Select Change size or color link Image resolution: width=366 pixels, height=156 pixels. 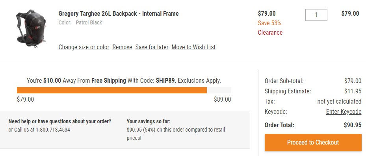84,47
